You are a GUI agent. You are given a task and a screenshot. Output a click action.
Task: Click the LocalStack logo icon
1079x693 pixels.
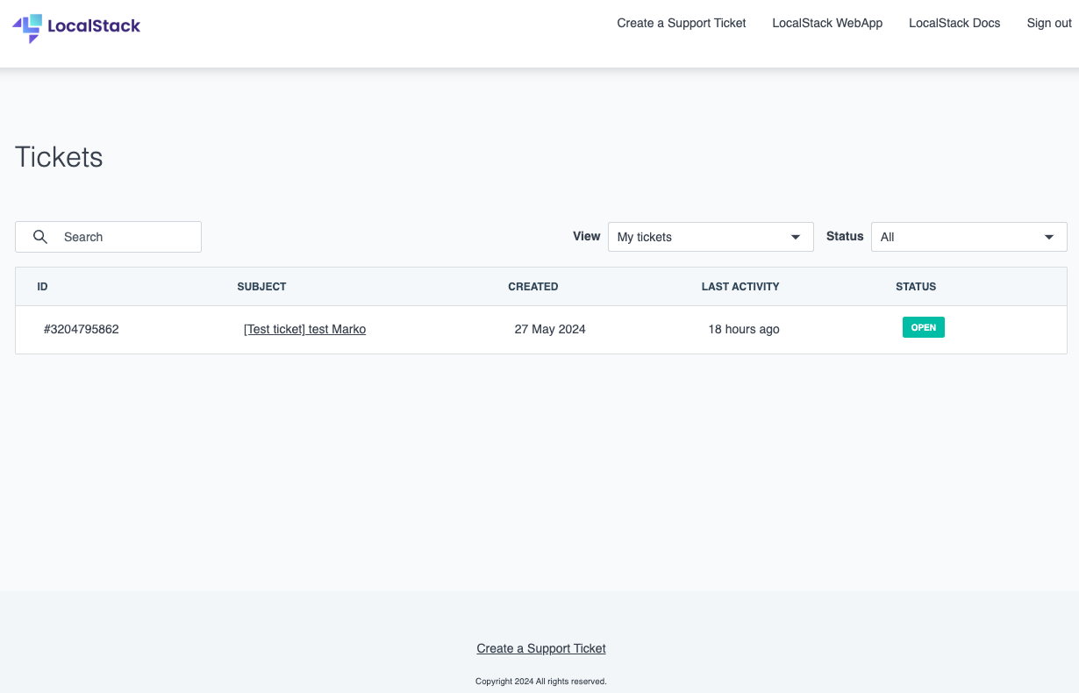[29, 27]
